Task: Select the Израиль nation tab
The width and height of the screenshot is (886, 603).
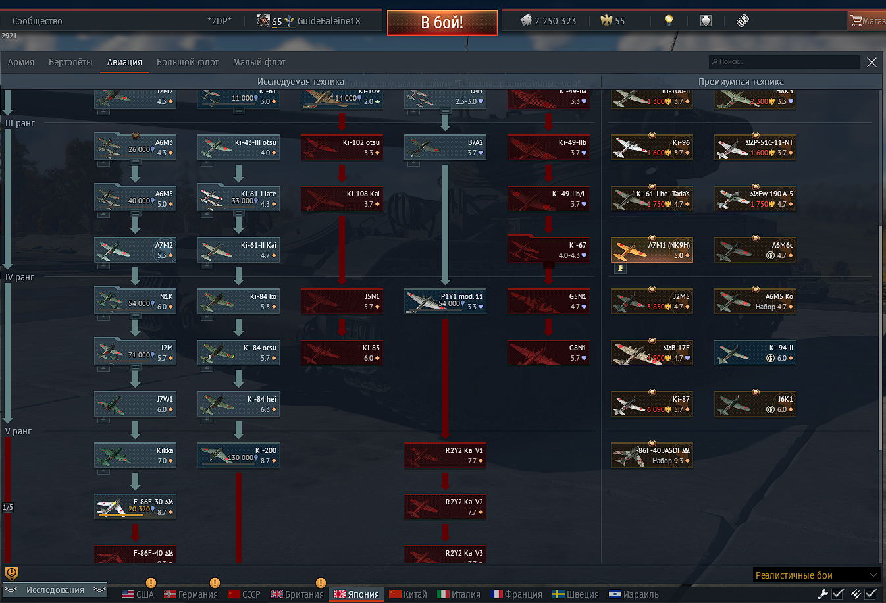Action: (634, 594)
